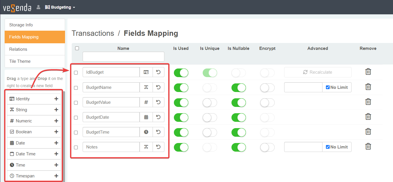Switch to the Storage Info tab
Image resolution: width=393 pixels, height=182 pixels.
click(x=21, y=25)
